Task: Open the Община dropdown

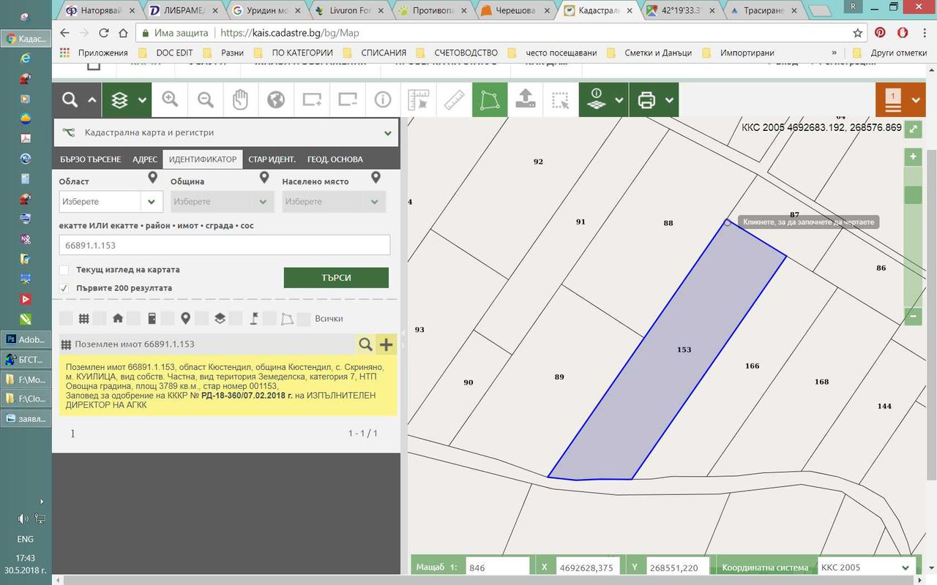Action: (223, 202)
